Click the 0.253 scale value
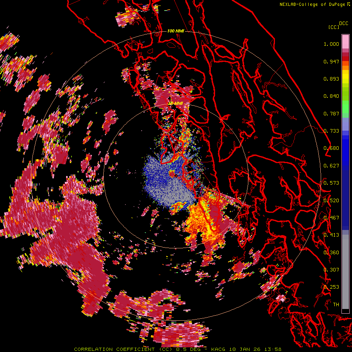 tap(331, 287)
